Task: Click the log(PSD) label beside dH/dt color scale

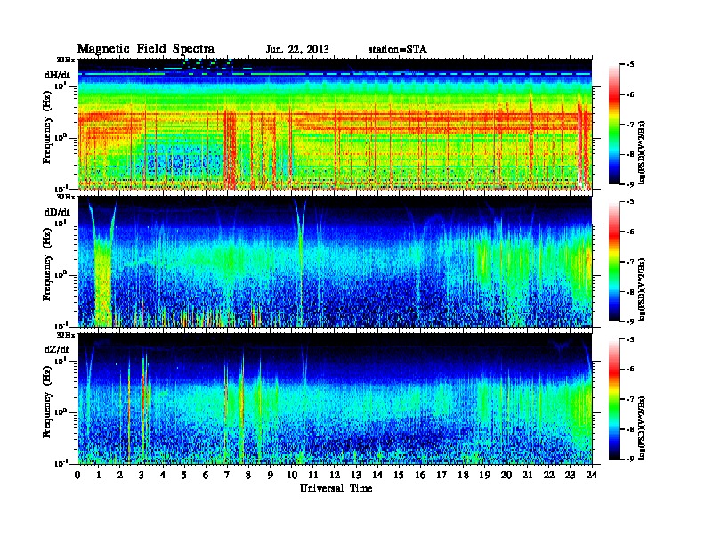Action: point(643,152)
